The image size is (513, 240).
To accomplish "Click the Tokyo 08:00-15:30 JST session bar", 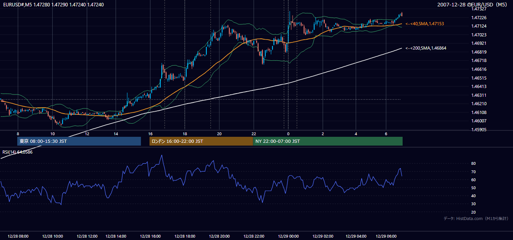I will pos(79,141).
